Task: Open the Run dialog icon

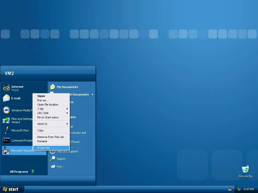Action: point(53,166)
